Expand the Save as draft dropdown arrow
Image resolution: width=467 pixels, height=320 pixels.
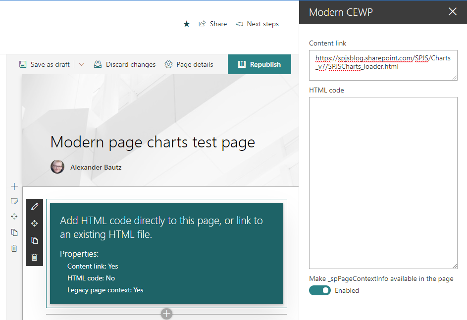82,64
